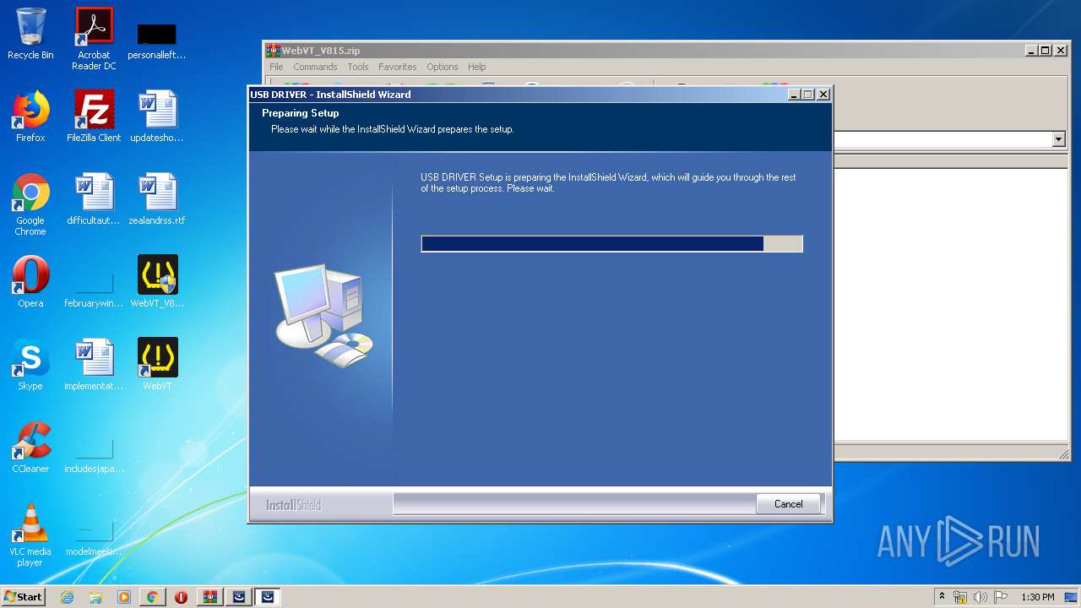Switch to WinRAR taskbar button
Viewport: 1081px width, 608px height.
(x=210, y=597)
